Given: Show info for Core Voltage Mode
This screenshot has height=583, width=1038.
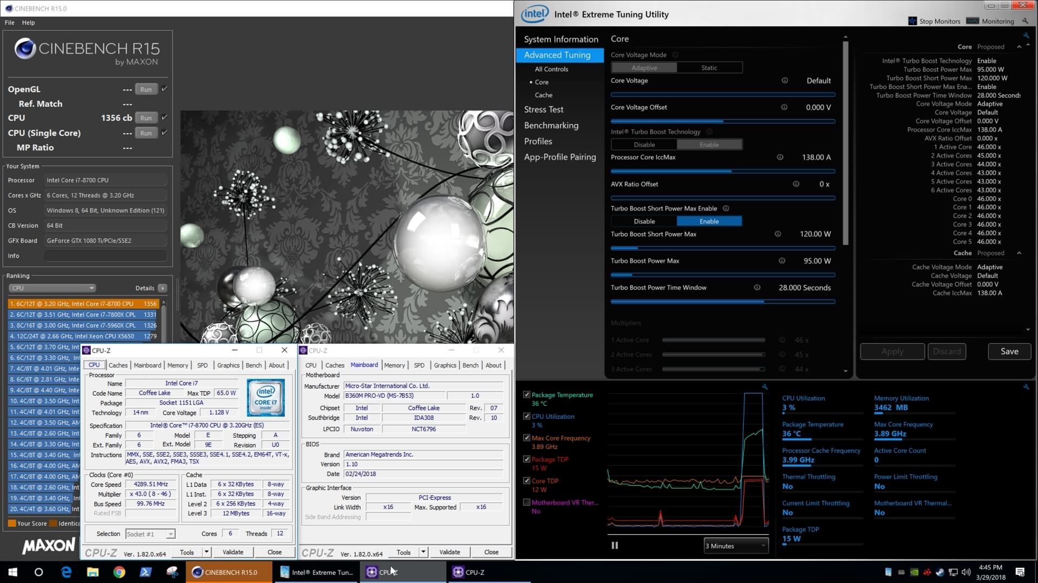Looking at the screenshot, I should (675, 55).
